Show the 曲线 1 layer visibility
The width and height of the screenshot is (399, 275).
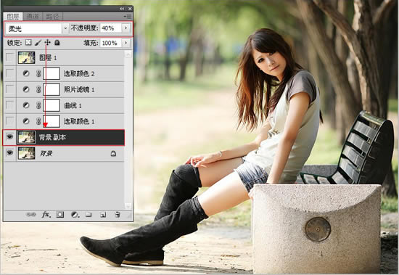[x=9, y=105]
